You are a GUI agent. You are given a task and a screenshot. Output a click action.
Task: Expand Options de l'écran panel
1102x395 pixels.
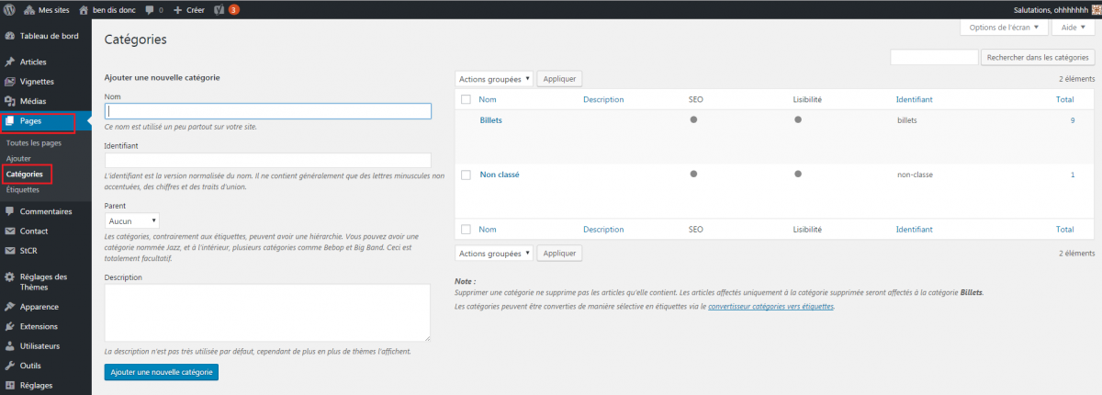[1003, 28]
